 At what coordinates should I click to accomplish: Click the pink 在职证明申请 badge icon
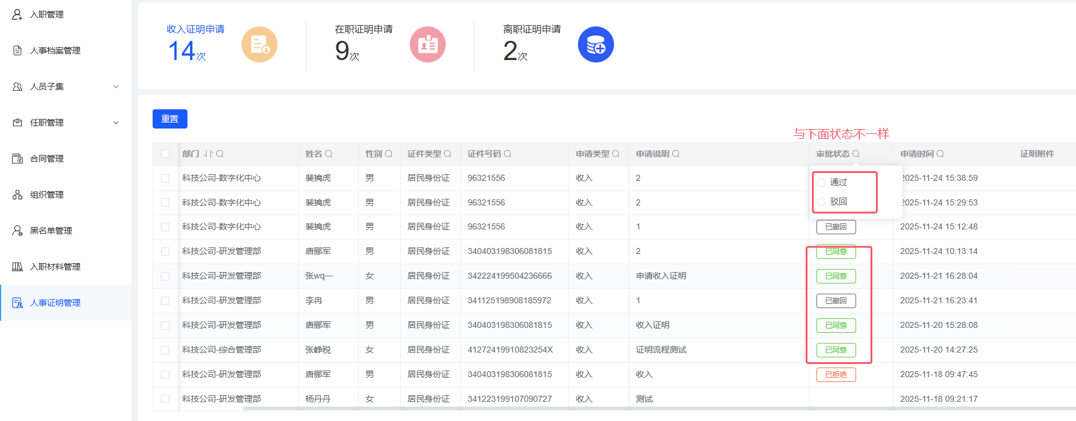[428, 44]
